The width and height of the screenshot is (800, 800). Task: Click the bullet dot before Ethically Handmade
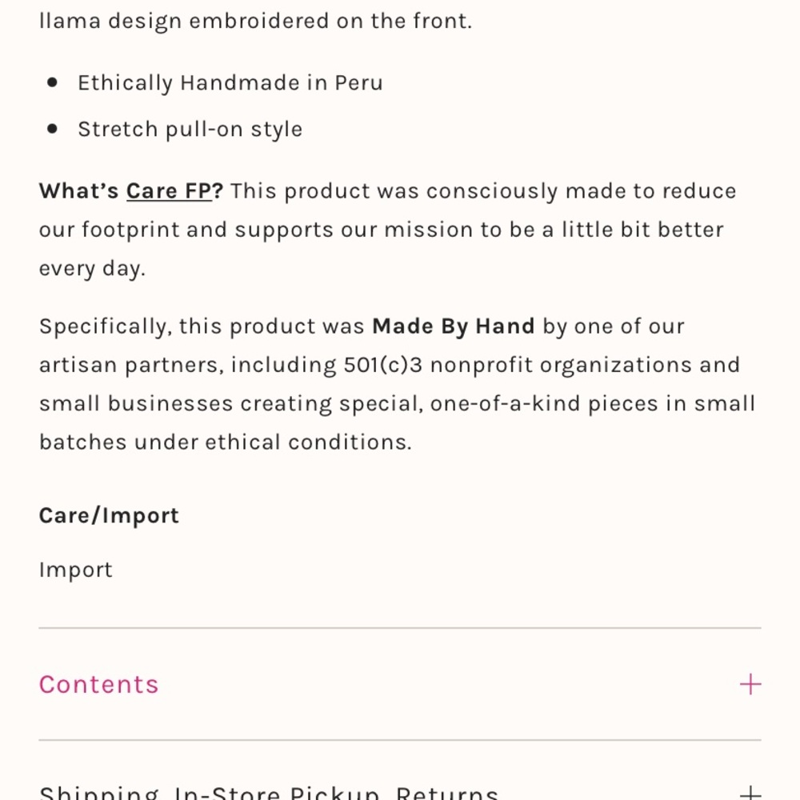(x=52, y=82)
